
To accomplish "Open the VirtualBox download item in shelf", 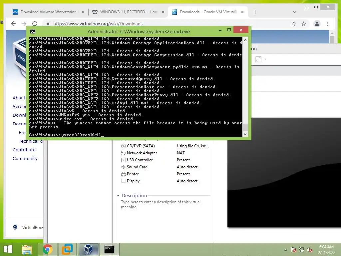I will [x=28, y=227].
